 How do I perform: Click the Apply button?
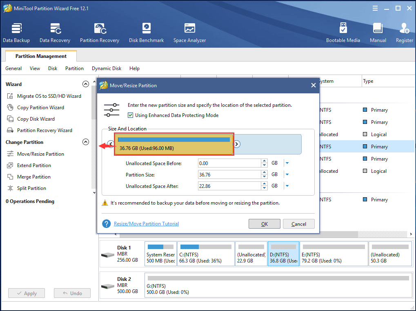[27, 293]
